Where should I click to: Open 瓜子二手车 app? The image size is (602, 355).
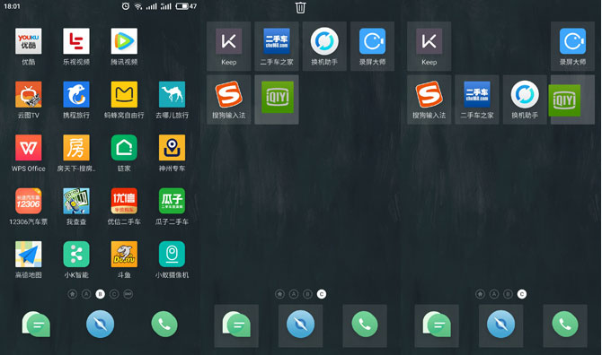(172, 201)
